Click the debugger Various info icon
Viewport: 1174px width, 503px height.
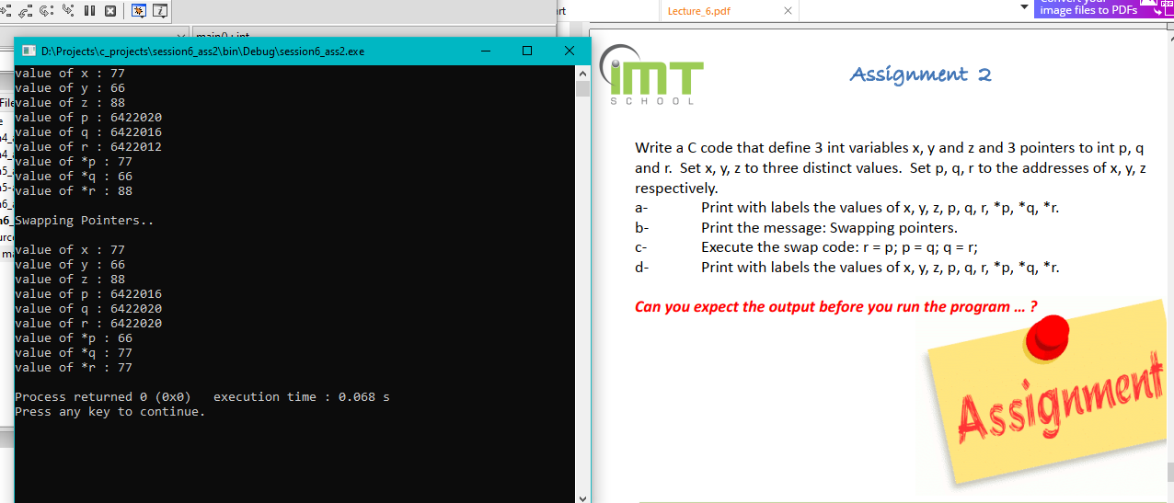click(160, 11)
